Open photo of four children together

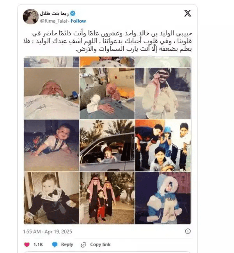(163, 145)
